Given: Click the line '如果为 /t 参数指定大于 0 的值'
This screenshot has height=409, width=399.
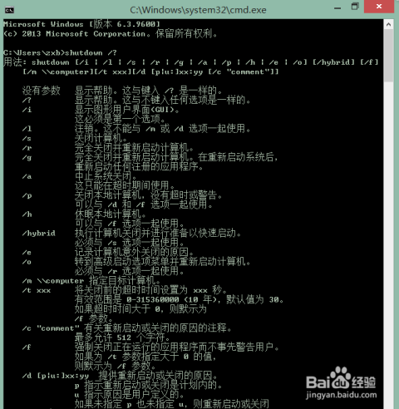Looking at the screenshot, I should tap(145, 357).
